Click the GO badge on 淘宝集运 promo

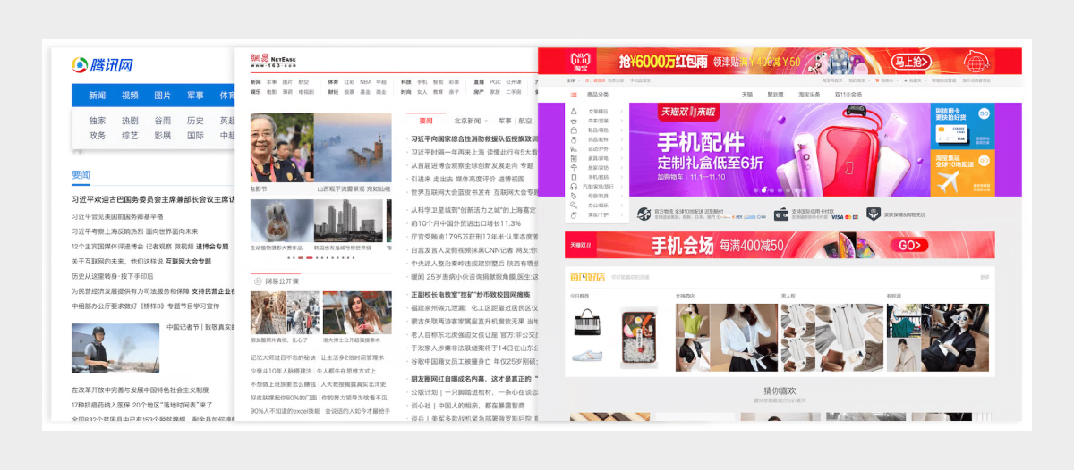pyautogui.click(x=984, y=161)
